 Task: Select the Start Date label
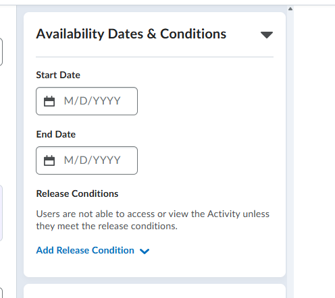click(58, 75)
